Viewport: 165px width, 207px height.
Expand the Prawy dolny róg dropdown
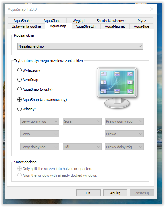(124, 147)
